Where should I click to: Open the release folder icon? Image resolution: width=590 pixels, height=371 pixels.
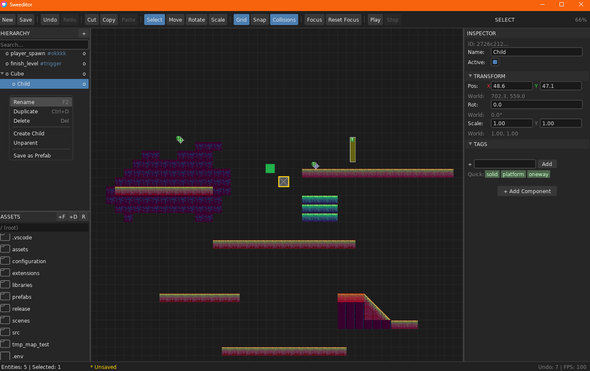coord(5,308)
